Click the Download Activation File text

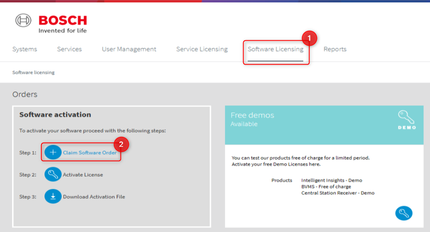[x=94, y=196]
